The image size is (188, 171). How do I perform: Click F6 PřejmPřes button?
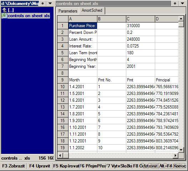pyautogui.click(x=92, y=166)
